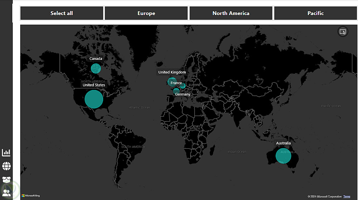Open the bar chart page in sidebar
Image resolution: width=358 pixels, height=200 pixels.
click(x=6, y=152)
